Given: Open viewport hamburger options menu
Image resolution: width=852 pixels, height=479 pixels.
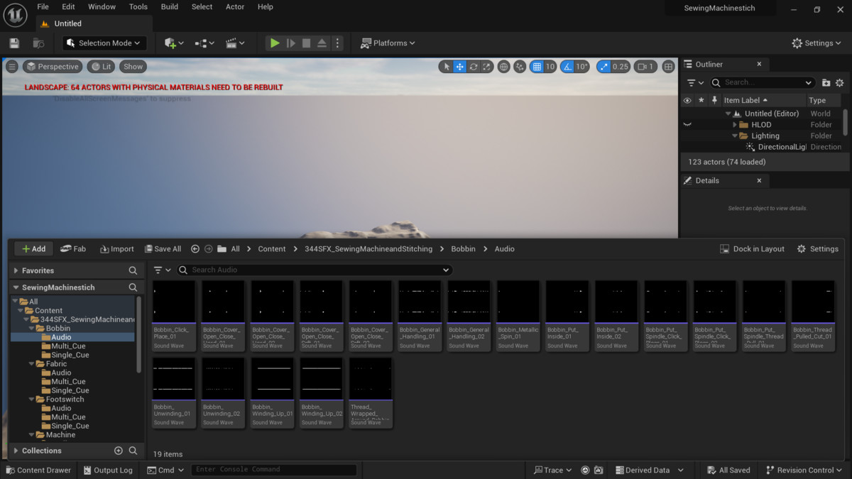Looking at the screenshot, I should pyautogui.click(x=12, y=67).
